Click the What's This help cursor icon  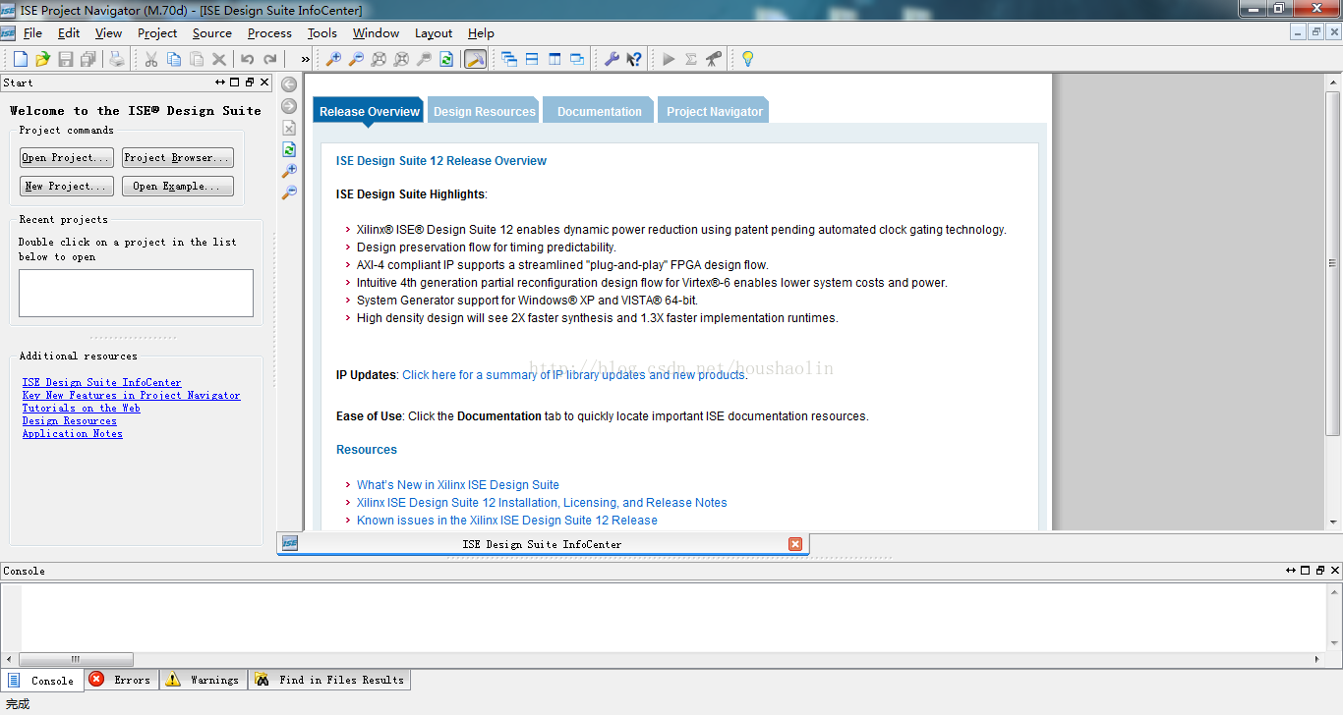click(634, 59)
